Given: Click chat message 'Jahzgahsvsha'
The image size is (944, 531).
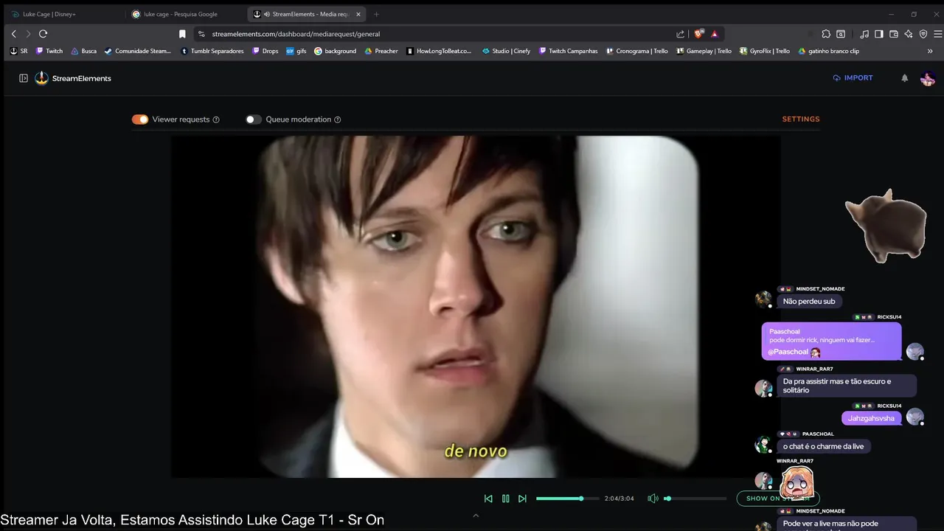Looking at the screenshot, I should pyautogui.click(x=872, y=418).
